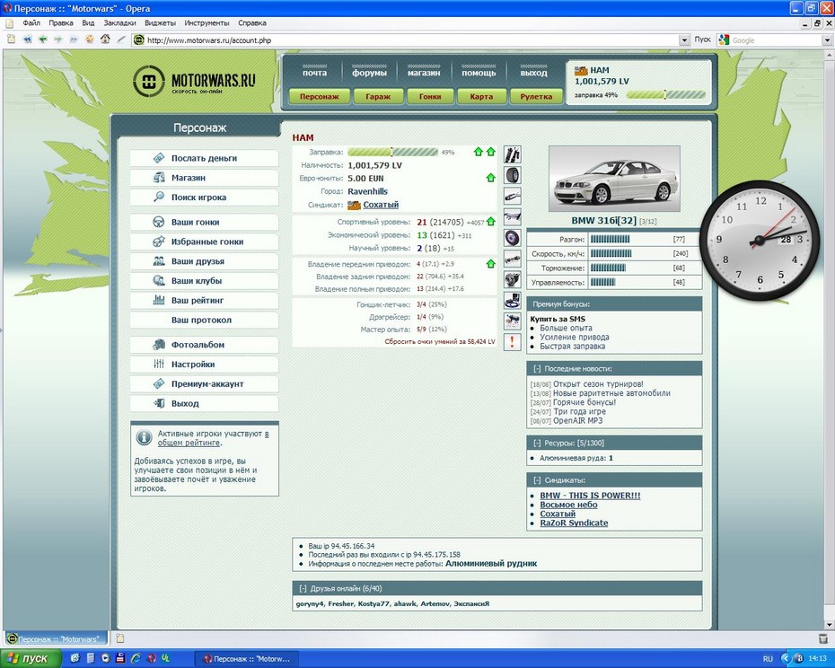This screenshot has height=668, width=835.
Task: Click the Opera rewind icon
Action: tap(27, 40)
